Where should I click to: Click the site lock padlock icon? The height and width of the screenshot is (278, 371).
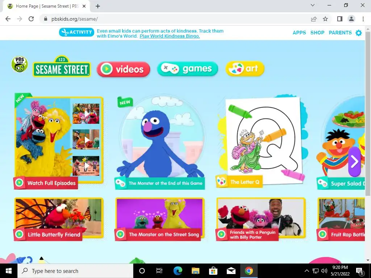coord(46,19)
